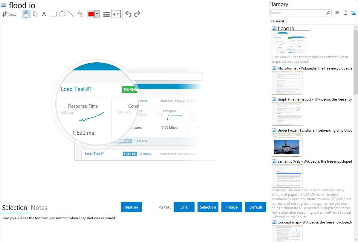Click the line thickness icon

(x=107, y=14)
